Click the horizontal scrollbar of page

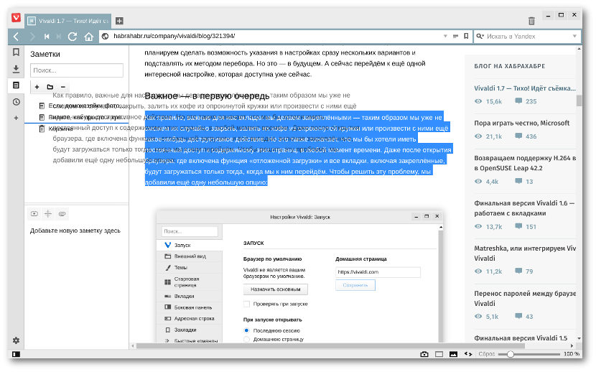click(x=330, y=345)
